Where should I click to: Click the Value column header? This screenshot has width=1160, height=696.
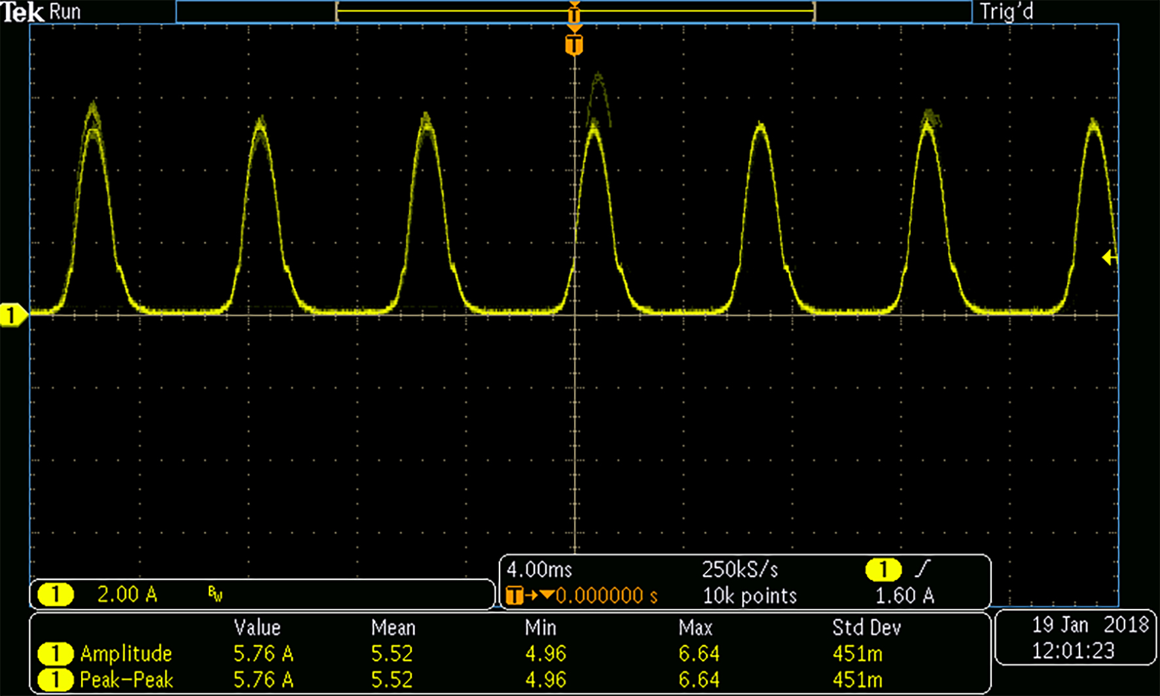pyautogui.click(x=257, y=628)
